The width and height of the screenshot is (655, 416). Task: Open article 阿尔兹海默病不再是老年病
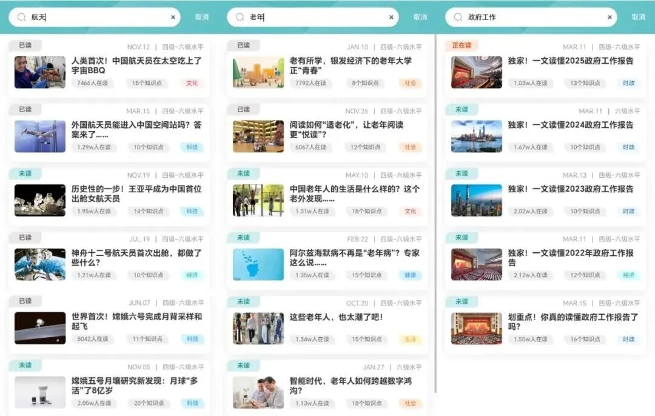pos(355,258)
